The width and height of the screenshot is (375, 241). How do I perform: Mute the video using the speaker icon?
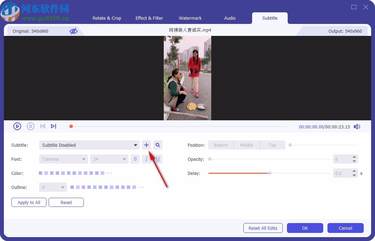point(357,126)
